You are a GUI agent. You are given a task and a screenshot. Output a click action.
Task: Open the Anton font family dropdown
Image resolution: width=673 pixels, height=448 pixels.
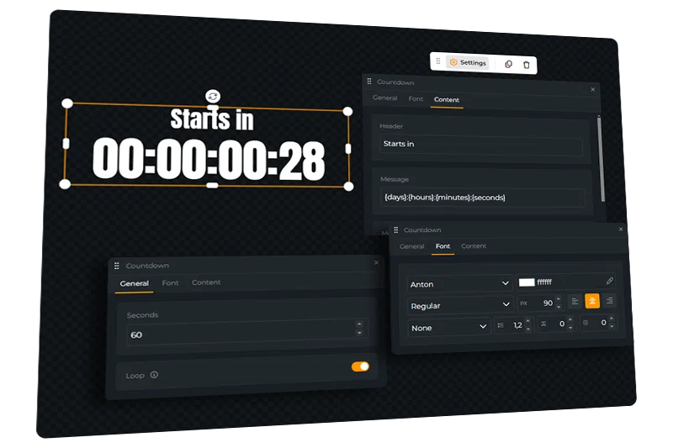tap(459, 284)
